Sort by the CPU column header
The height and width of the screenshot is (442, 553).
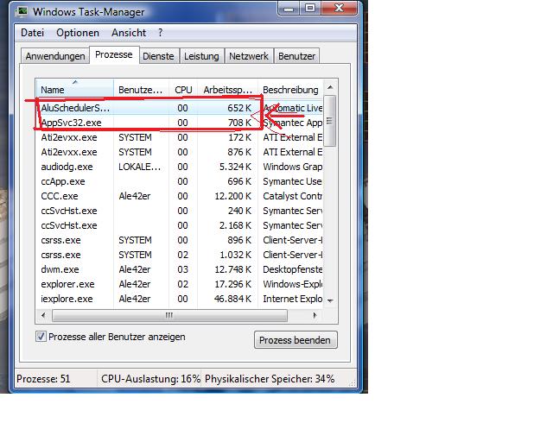pyautogui.click(x=183, y=90)
